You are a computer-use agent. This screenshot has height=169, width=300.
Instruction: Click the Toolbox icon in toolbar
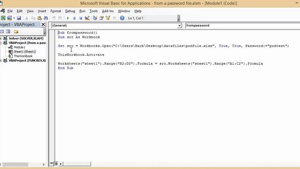pos(114,18)
